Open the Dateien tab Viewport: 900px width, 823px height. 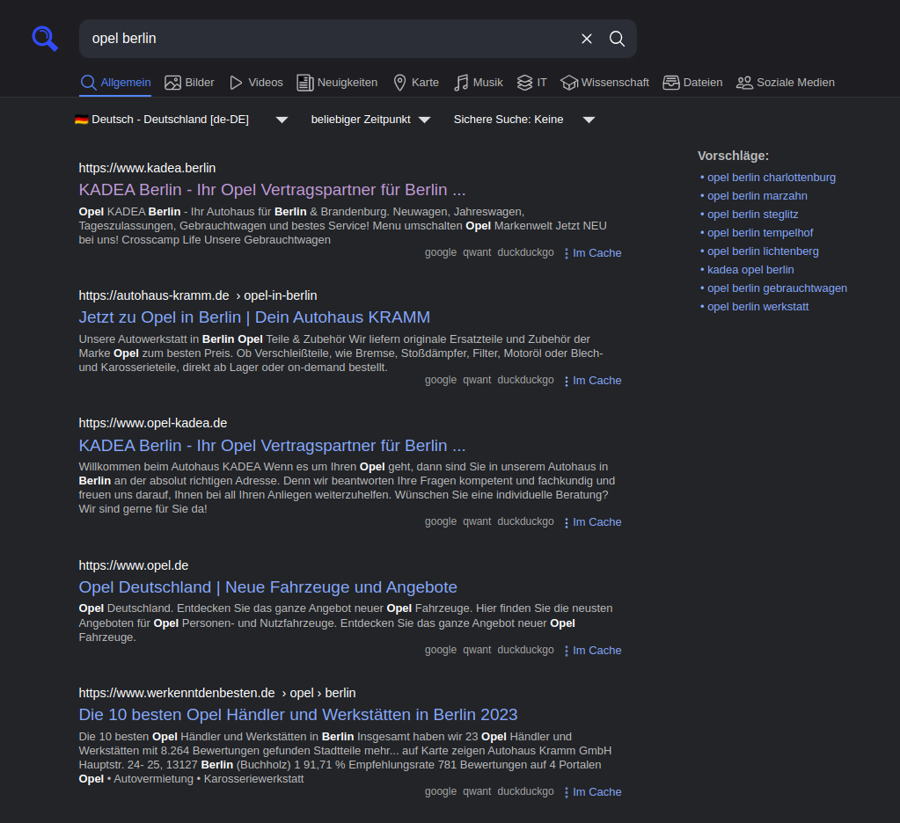tap(692, 83)
